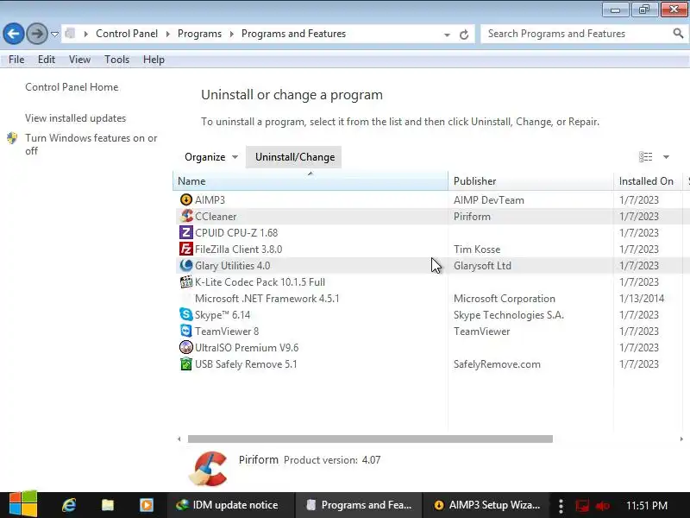Expand breadcrumb arrow after Programs
This screenshot has width=690, height=518.
tap(231, 34)
